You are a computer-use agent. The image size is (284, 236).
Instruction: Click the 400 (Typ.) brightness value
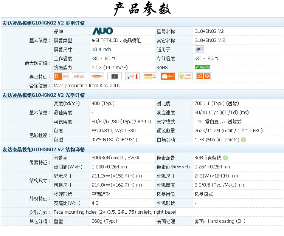[103, 103]
